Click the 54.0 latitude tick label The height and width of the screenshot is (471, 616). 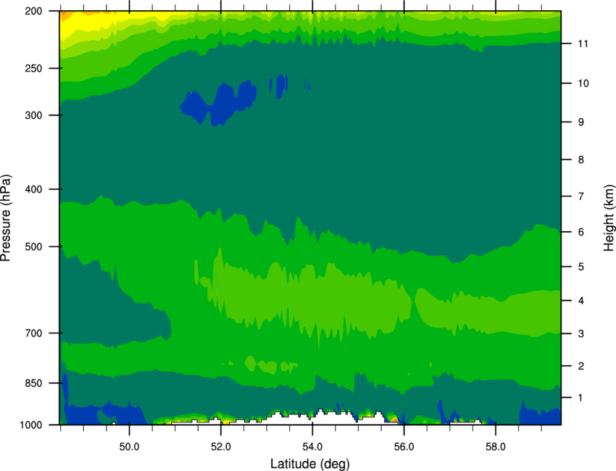(312, 446)
